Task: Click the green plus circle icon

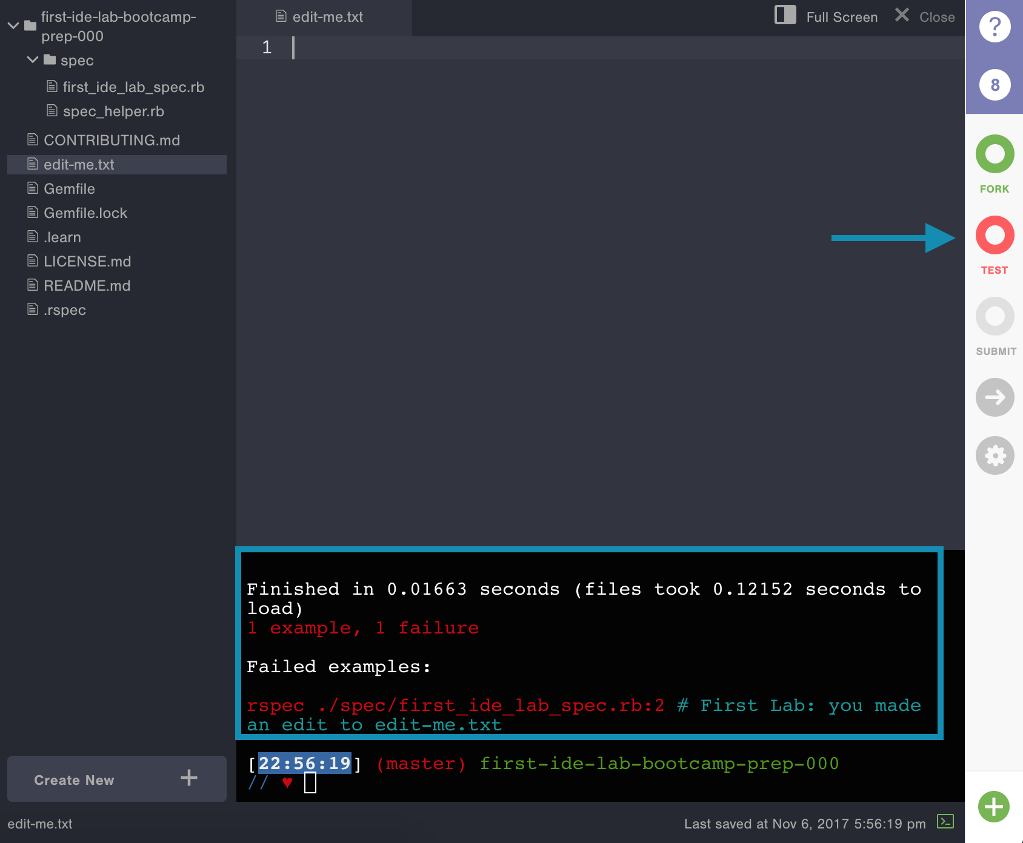Action: [993, 807]
